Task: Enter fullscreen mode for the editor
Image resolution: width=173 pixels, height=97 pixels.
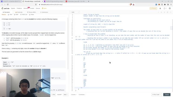Action: click(x=171, y=12)
